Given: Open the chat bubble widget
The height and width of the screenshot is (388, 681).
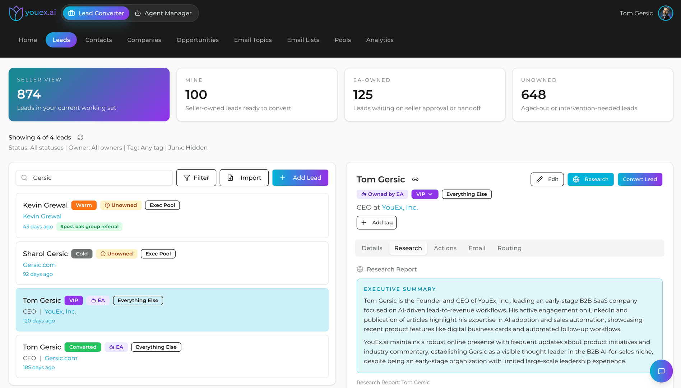Looking at the screenshot, I should pyautogui.click(x=661, y=371).
